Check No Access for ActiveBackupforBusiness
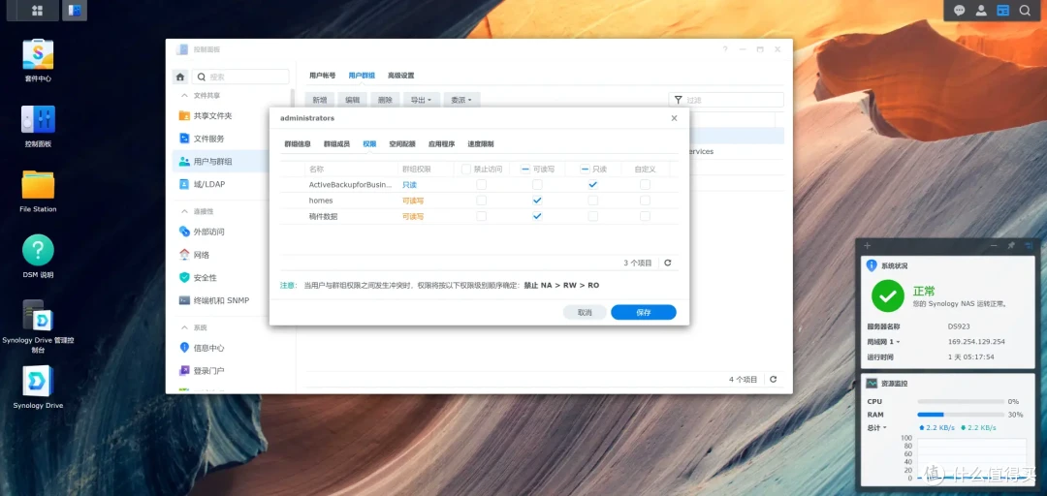The height and width of the screenshot is (496, 1047). coord(482,184)
